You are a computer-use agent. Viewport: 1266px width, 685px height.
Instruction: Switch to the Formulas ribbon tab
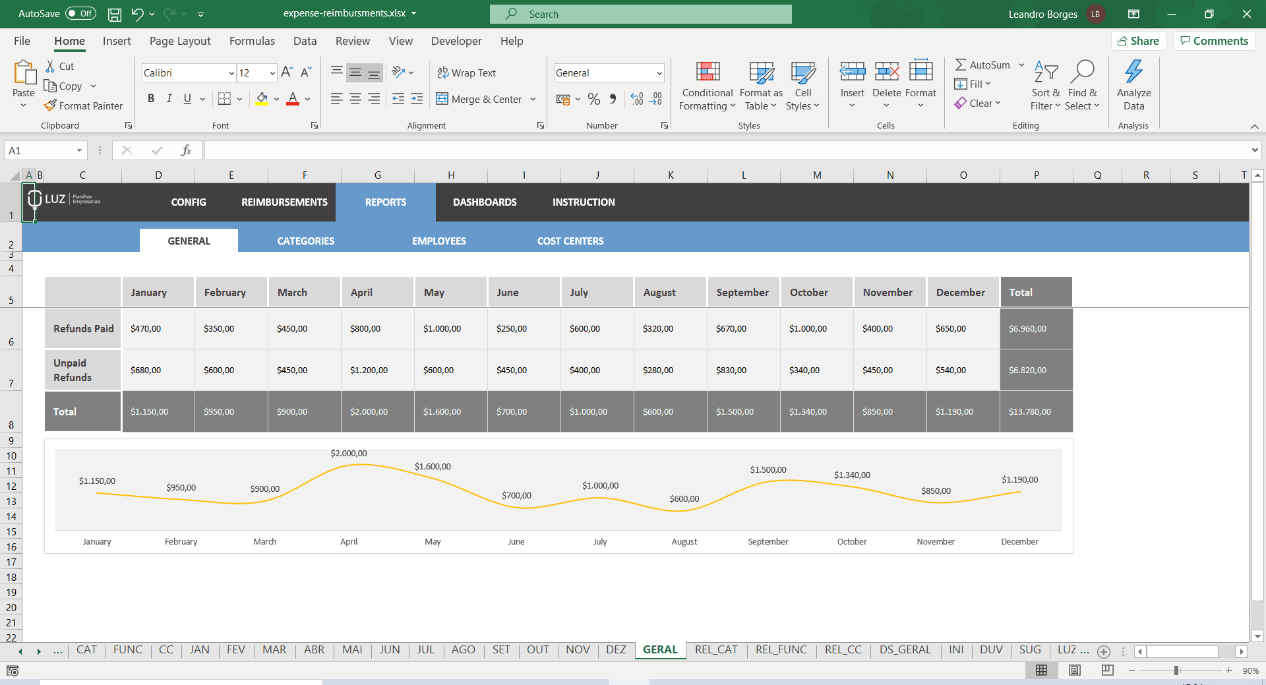[x=252, y=41]
